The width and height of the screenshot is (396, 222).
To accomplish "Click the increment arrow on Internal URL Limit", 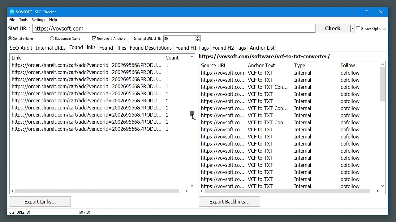I will tap(197, 37).
